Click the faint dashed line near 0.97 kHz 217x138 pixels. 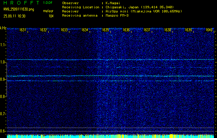[x=110, y=67]
